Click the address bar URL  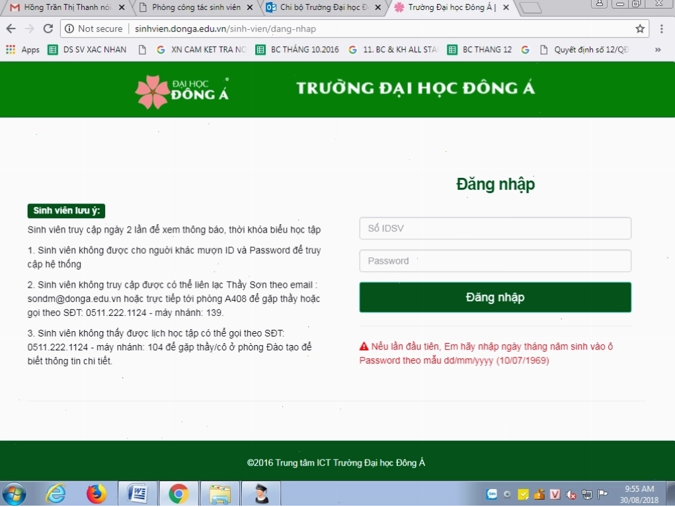pos(225,29)
